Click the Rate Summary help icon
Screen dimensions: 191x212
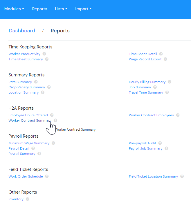click(36, 82)
